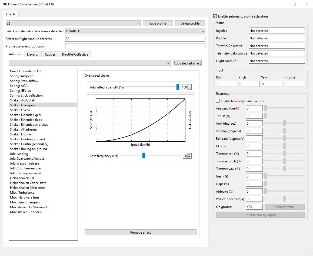The image size is (313, 256).
Task: Click the FFBeast app icon in title bar
Action: [x=4, y=4]
